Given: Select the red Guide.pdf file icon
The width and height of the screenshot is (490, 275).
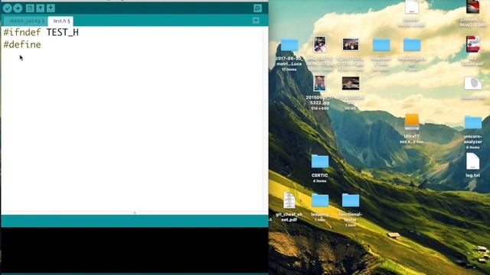Looking at the screenshot, I should (472, 44).
